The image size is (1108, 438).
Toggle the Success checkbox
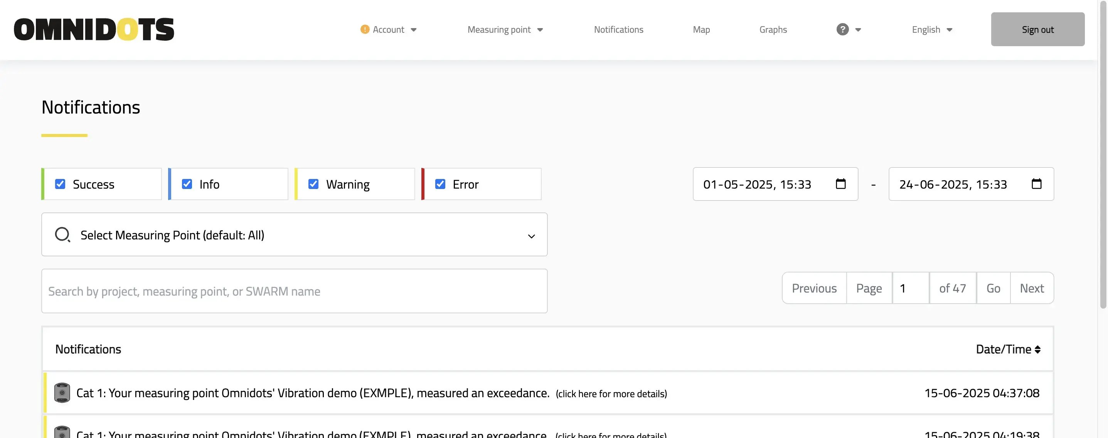[x=60, y=184]
